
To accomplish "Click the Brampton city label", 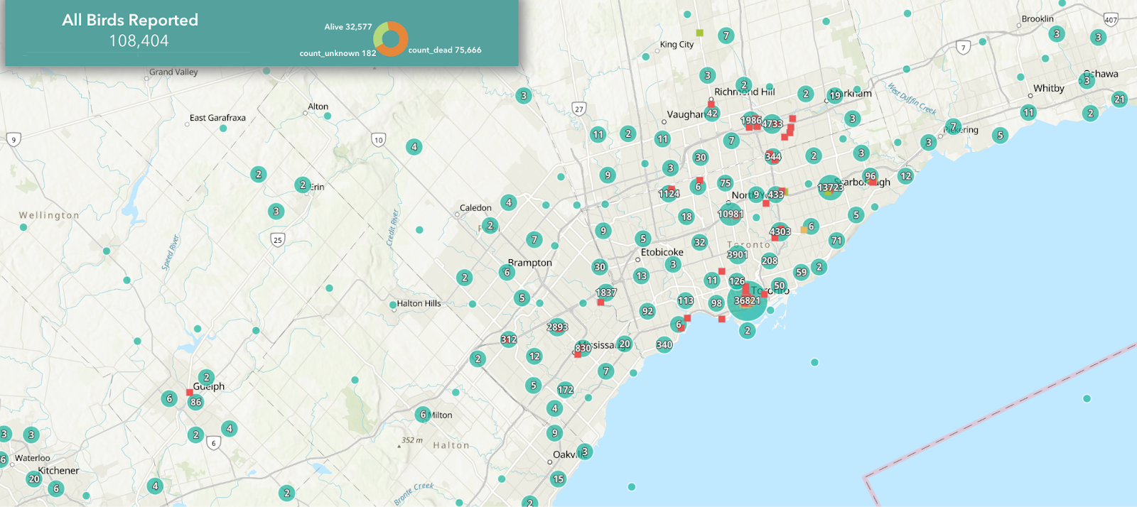I will [529, 263].
